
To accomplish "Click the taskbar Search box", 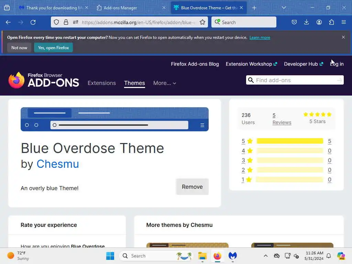I will tap(156, 256).
